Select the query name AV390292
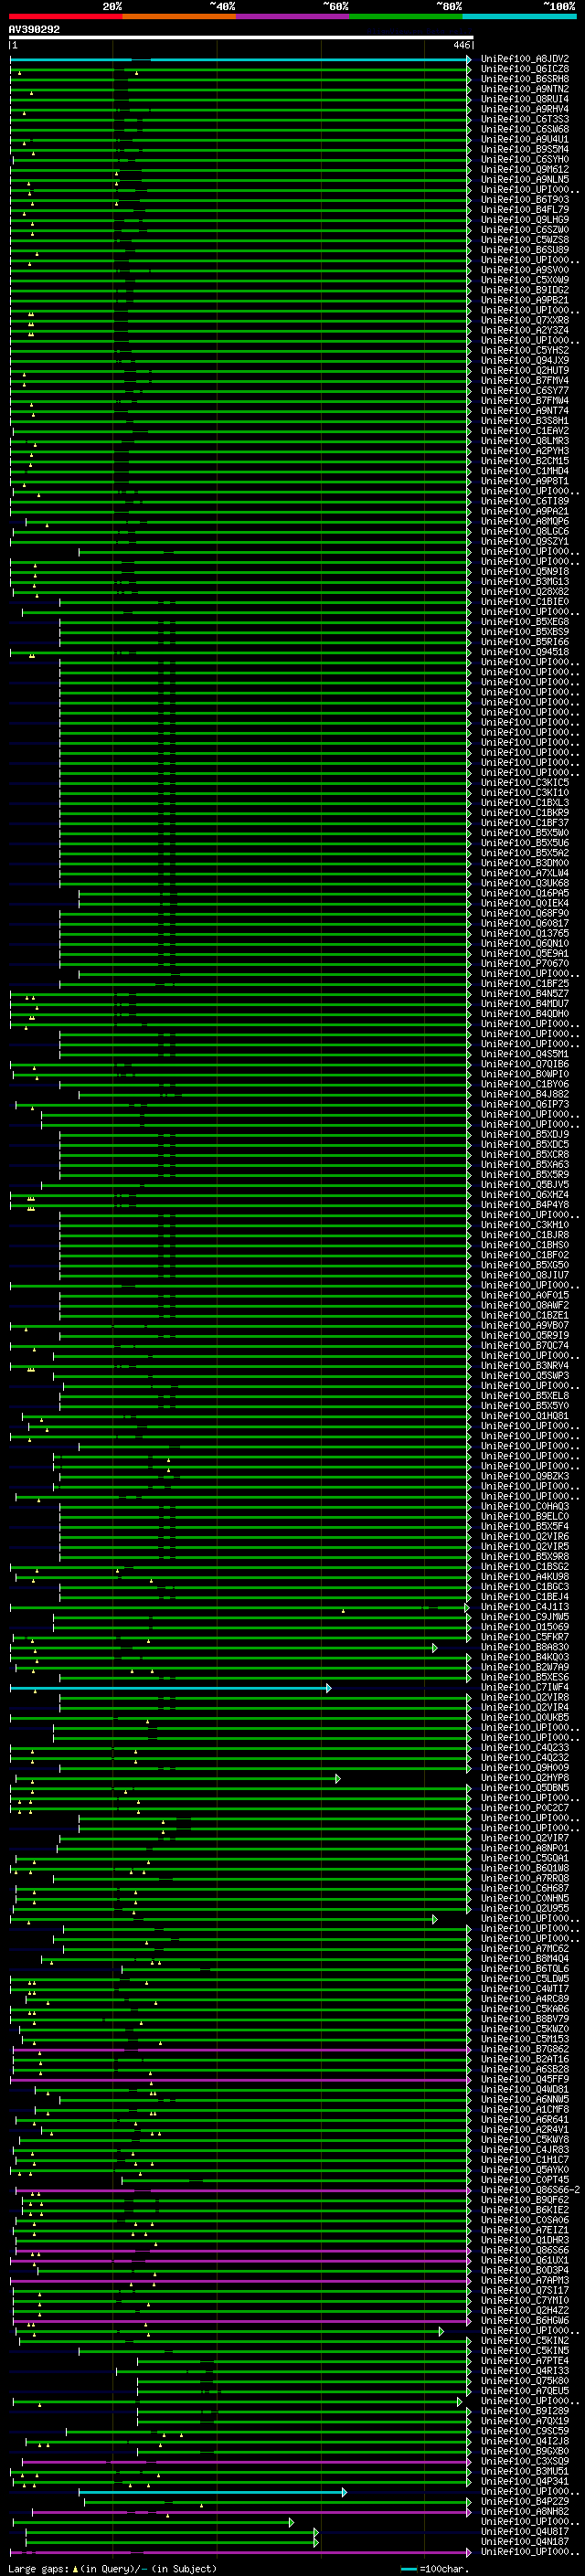The height and width of the screenshot is (2576, 585). 34,29
